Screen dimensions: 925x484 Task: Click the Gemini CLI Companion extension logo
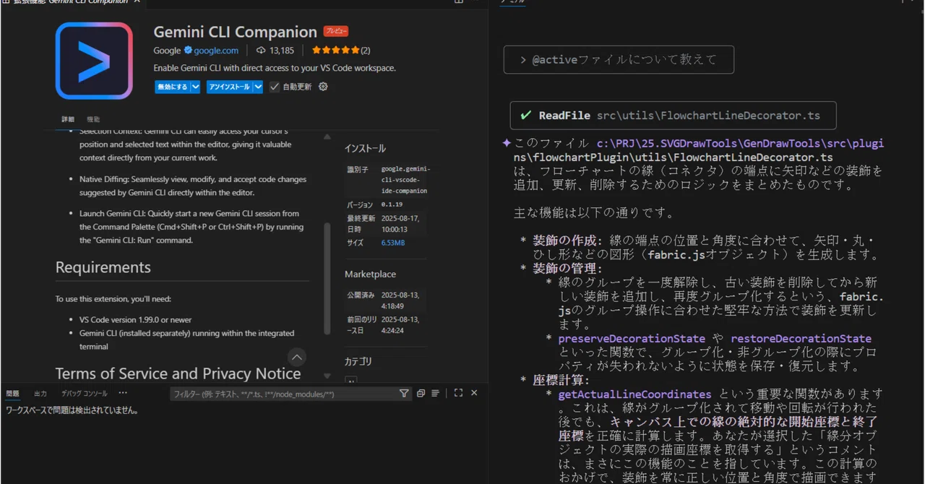coord(94,61)
